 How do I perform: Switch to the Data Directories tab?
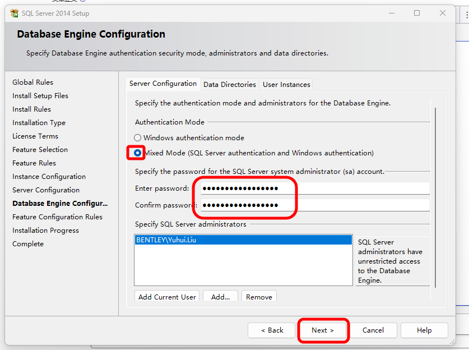tap(230, 85)
